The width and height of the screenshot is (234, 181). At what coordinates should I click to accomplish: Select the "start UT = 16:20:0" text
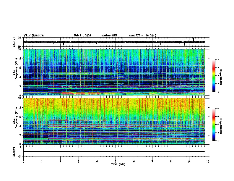[143, 35]
